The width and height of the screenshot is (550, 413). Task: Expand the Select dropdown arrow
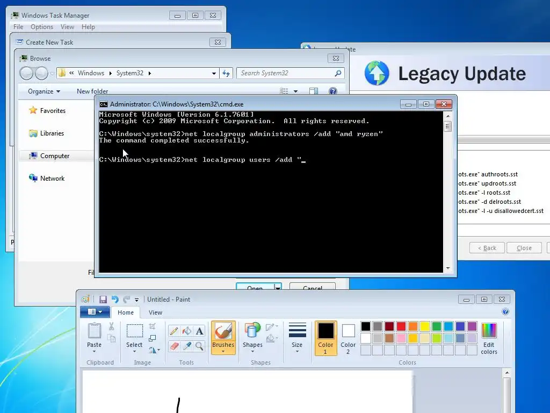tap(134, 352)
